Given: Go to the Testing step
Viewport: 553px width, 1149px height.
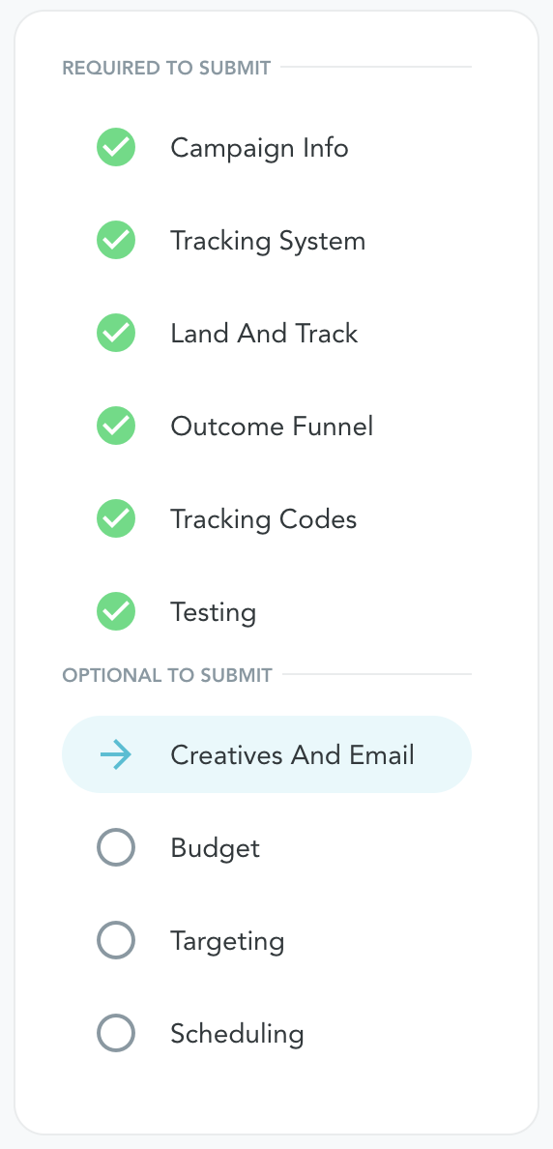Looking at the screenshot, I should [x=213, y=612].
